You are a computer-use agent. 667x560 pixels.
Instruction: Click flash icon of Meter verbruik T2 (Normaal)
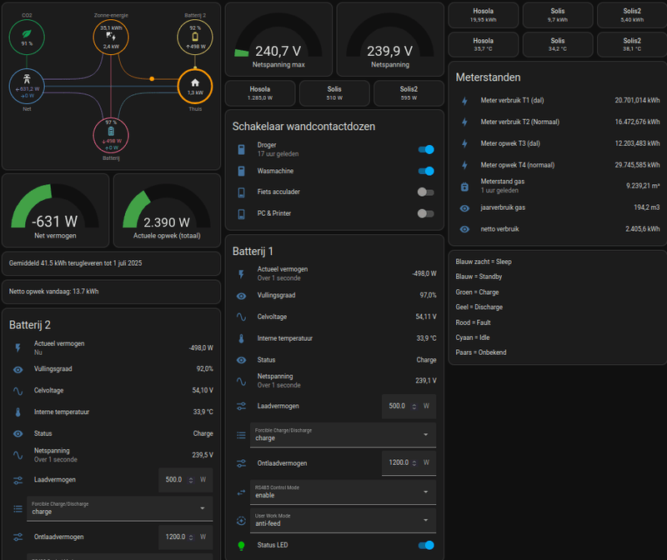click(x=464, y=122)
